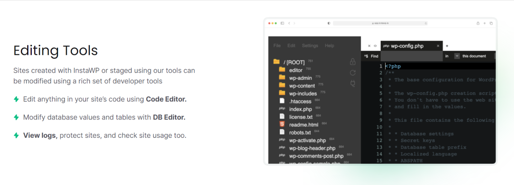Viewport: 514px width, 185px height.
Task: Click the editor folder icon
Action: point(282,69)
